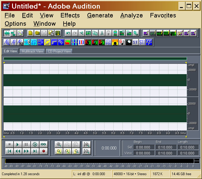This screenshot has width=202, height=179.
Task: Open the Effects menu
Action: (70, 16)
